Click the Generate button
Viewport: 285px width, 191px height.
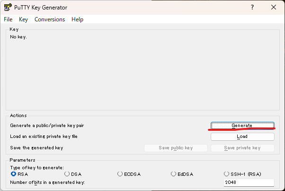coord(242,125)
